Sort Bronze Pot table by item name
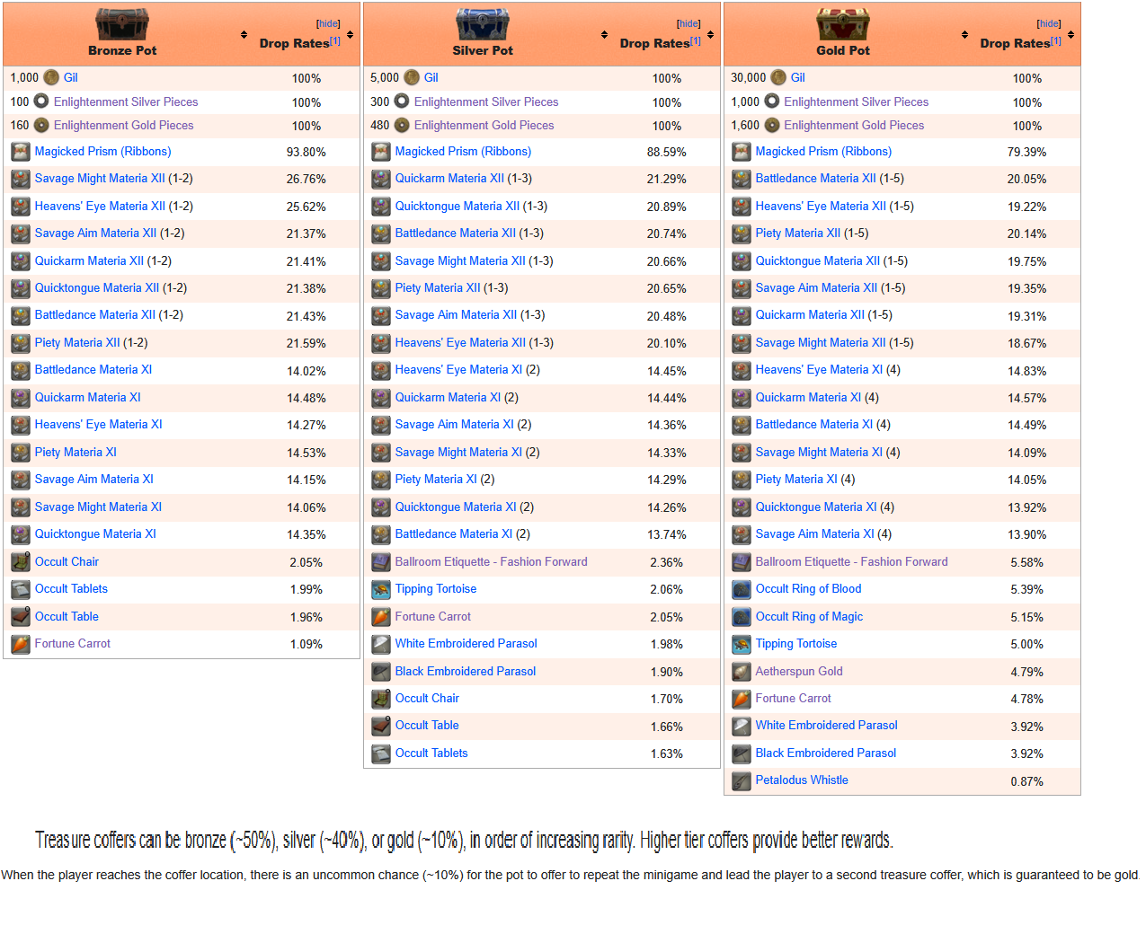The width and height of the screenshot is (1146, 934). pos(244,35)
